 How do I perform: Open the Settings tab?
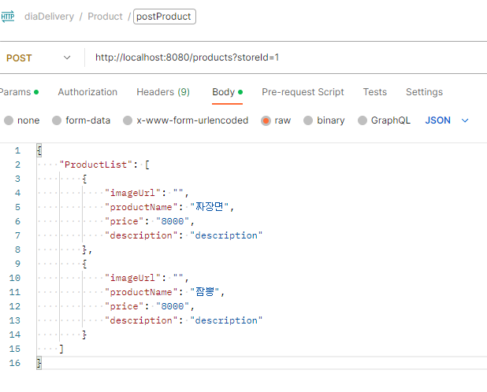424,92
